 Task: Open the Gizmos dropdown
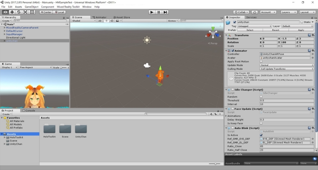point(173,21)
